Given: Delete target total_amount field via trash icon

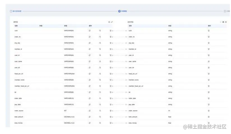Looking at the screenshot, I should [209, 117].
